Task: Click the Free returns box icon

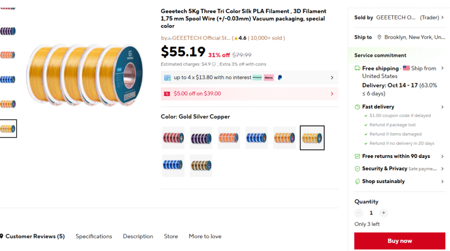Action: point(357,156)
